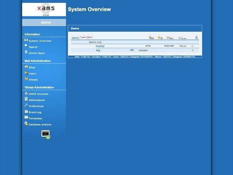Open the Sites page
233x175 pixels.
[x=32, y=67]
